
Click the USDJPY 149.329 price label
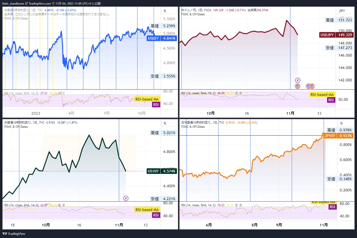click(x=336, y=35)
